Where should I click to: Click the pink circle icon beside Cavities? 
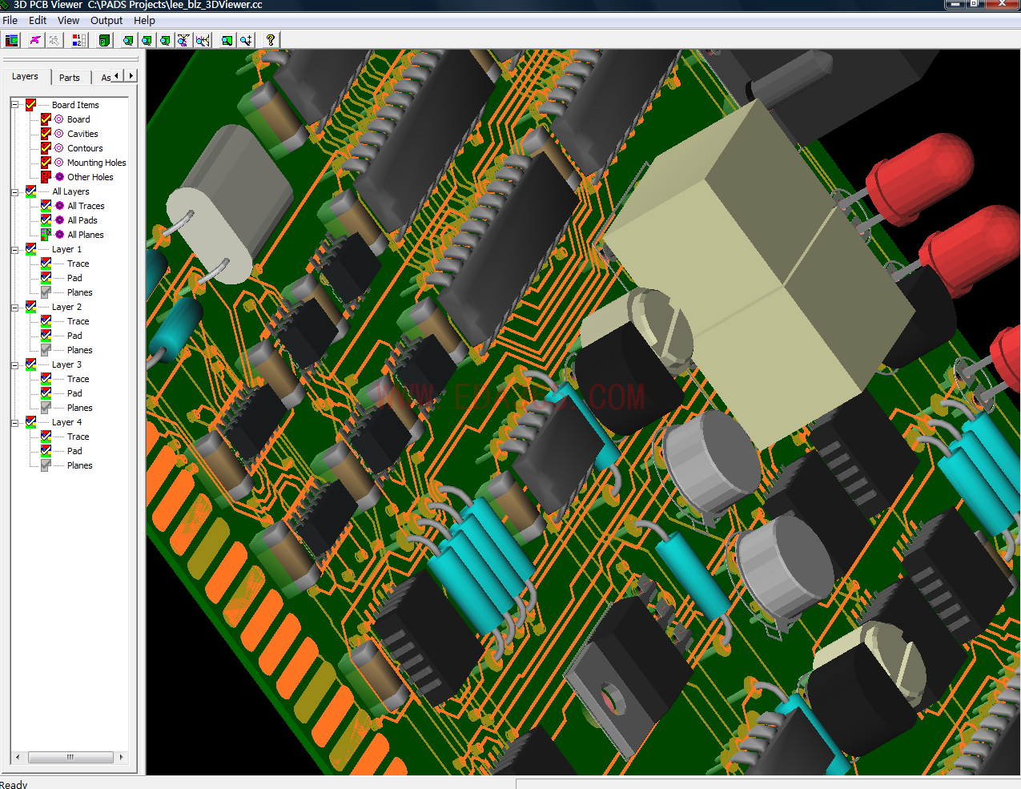pyautogui.click(x=59, y=134)
